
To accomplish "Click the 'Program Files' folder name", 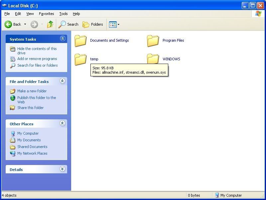I will 173,40.
